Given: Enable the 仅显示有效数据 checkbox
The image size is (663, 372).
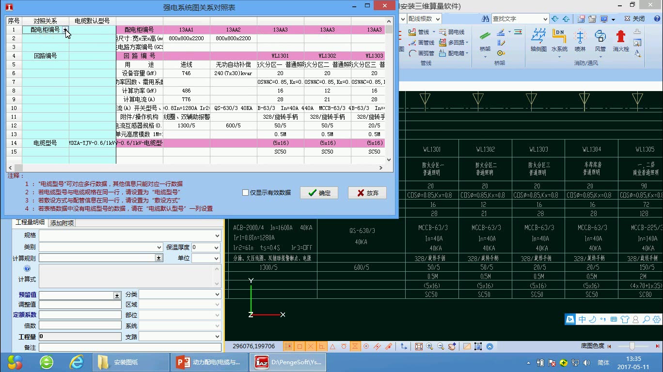Looking at the screenshot, I should coord(246,192).
